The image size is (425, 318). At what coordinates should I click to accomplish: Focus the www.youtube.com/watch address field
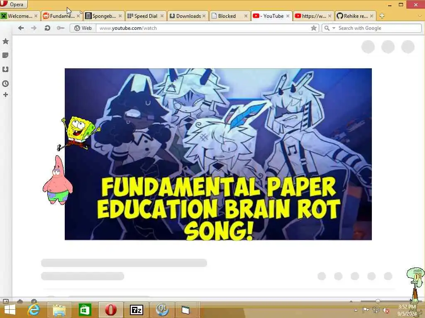point(203,28)
